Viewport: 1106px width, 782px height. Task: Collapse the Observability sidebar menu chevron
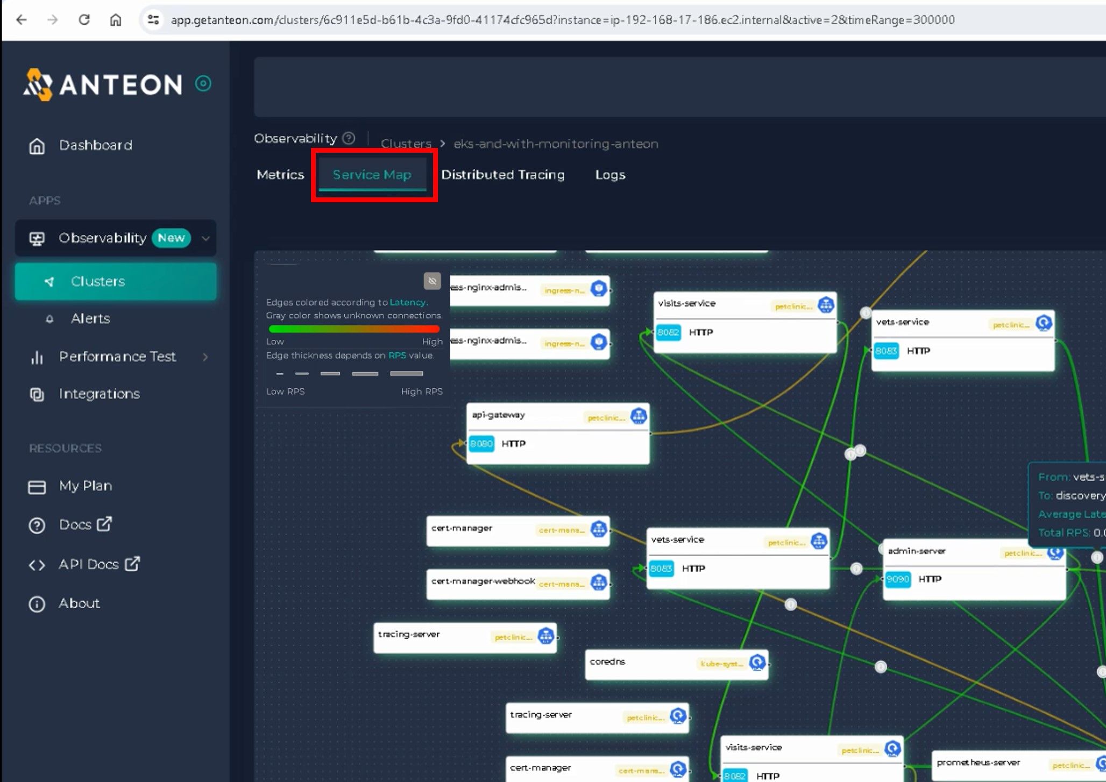click(205, 238)
